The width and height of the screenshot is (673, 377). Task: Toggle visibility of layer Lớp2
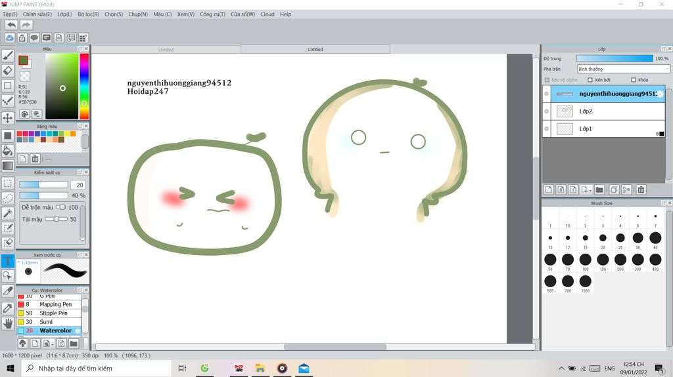click(x=546, y=111)
